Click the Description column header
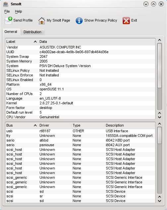 130,125
